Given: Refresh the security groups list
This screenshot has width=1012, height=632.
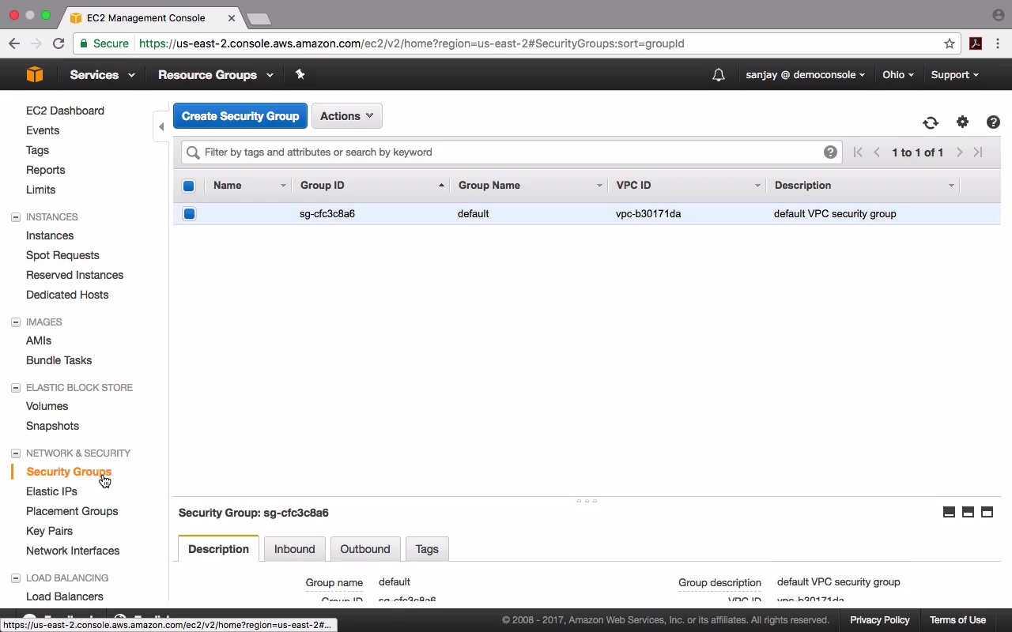Looking at the screenshot, I should pyautogui.click(x=931, y=122).
